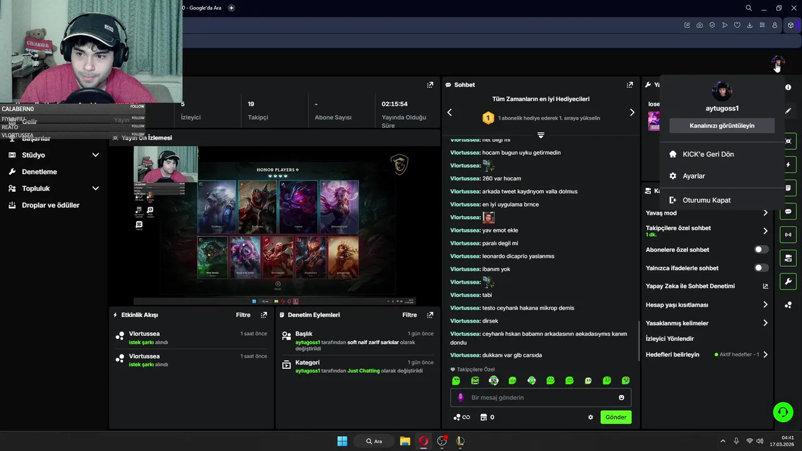Open File Explorer from taskbar
802x451 pixels.
point(405,441)
